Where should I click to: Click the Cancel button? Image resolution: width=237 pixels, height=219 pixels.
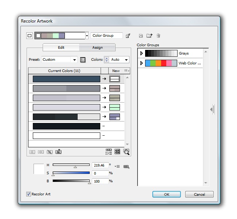199,194
